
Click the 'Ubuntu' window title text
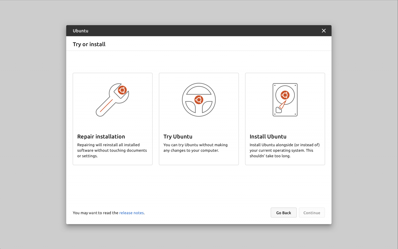coord(81,31)
